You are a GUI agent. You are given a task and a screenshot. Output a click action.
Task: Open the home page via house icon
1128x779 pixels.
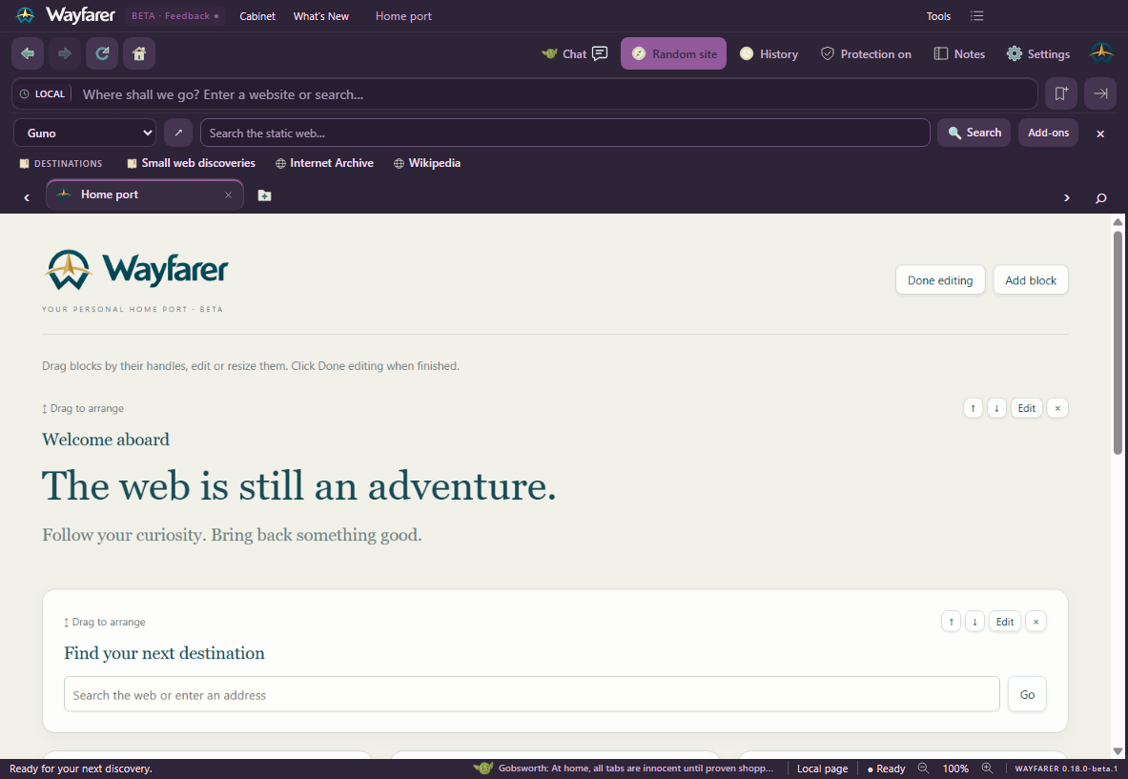(139, 54)
